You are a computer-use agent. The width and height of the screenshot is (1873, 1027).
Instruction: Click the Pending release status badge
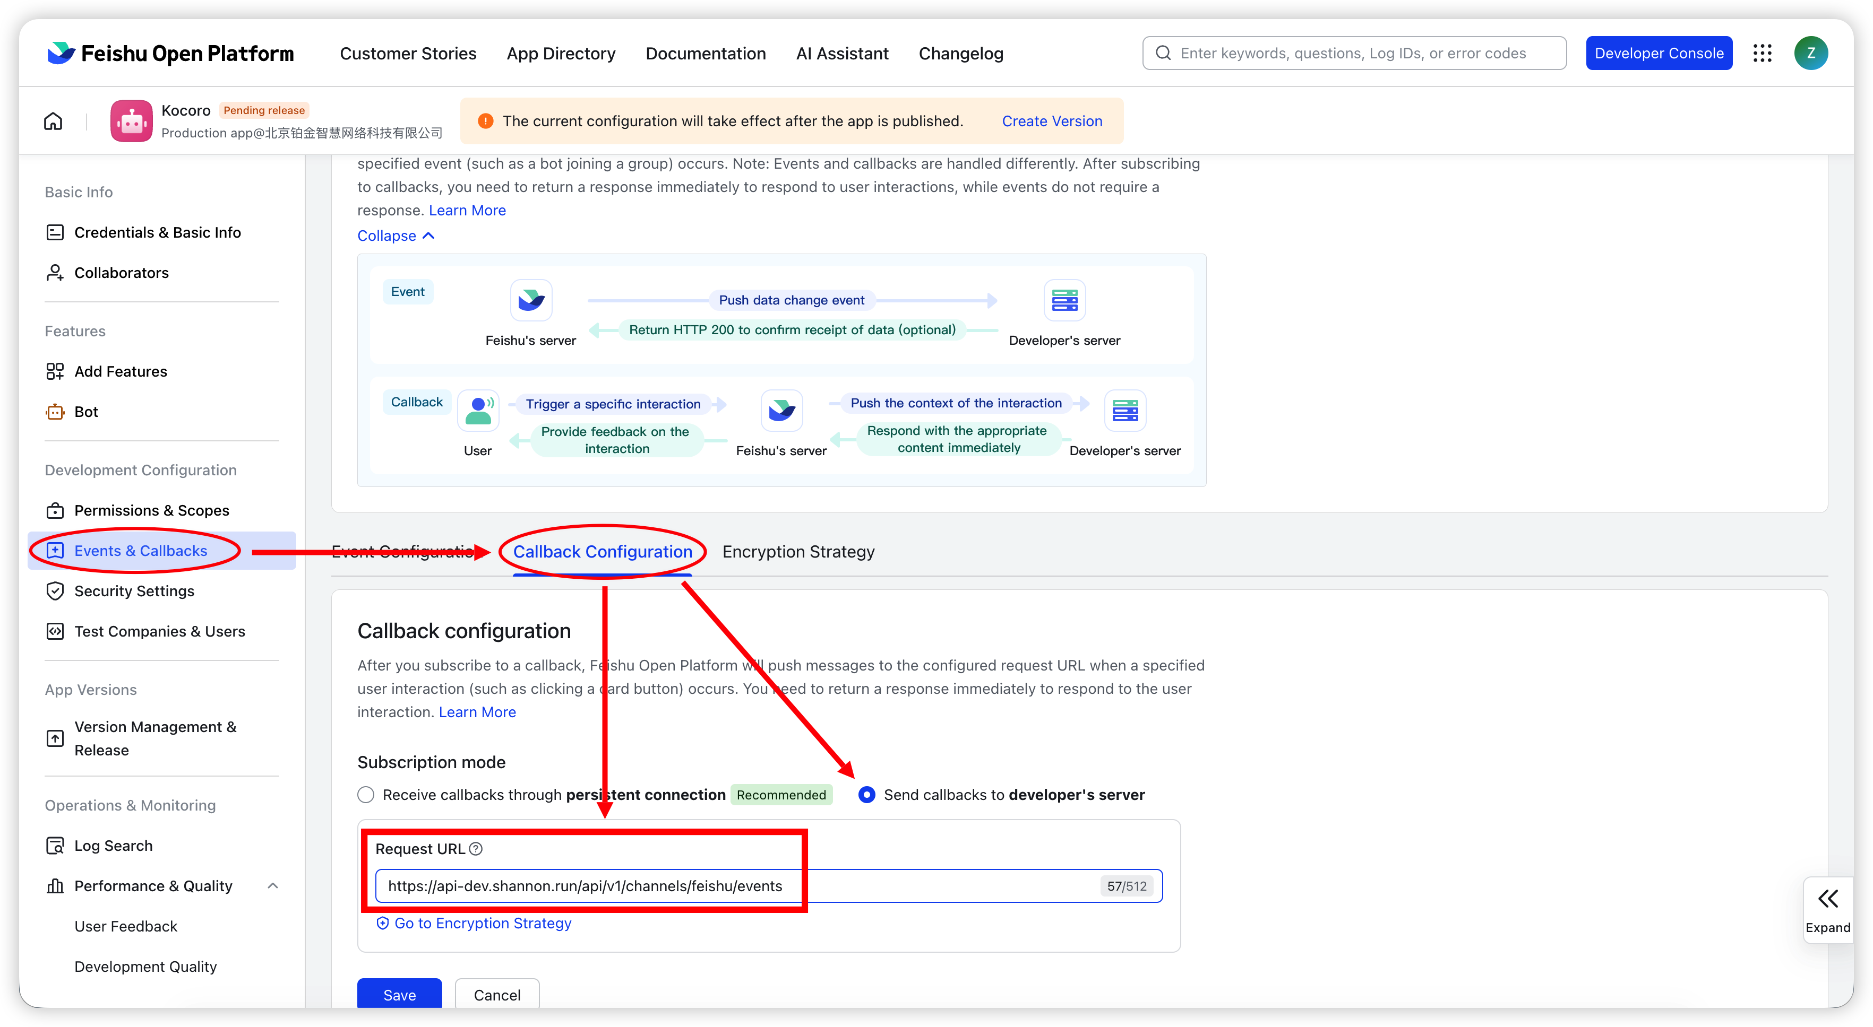(264, 110)
